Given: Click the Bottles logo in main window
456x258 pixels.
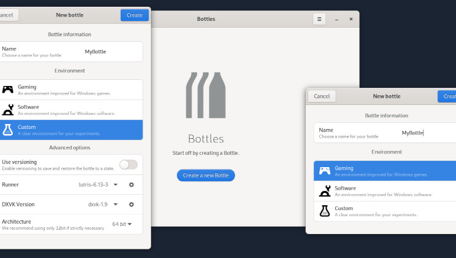Looking at the screenshot, I should 206,95.
